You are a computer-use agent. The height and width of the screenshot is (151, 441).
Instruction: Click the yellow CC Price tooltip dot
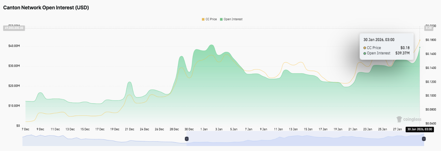[365, 48]
